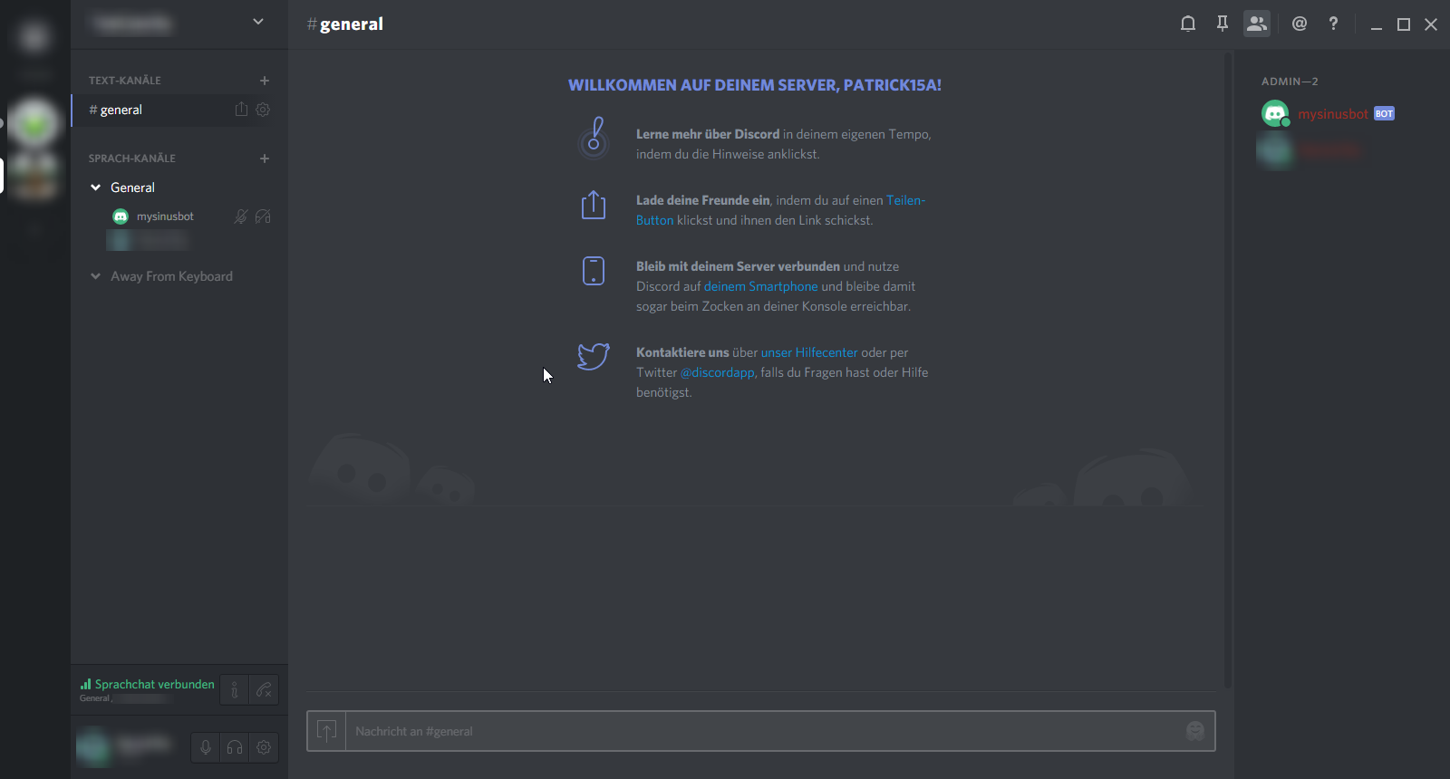The image size is (1450, 779).
Task: Expand Away From Keyboard channel
Action: click(x=96, y=276)
